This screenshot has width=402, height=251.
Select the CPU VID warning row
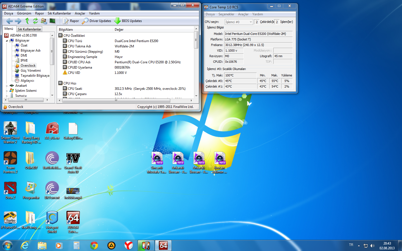coord(126,73)
